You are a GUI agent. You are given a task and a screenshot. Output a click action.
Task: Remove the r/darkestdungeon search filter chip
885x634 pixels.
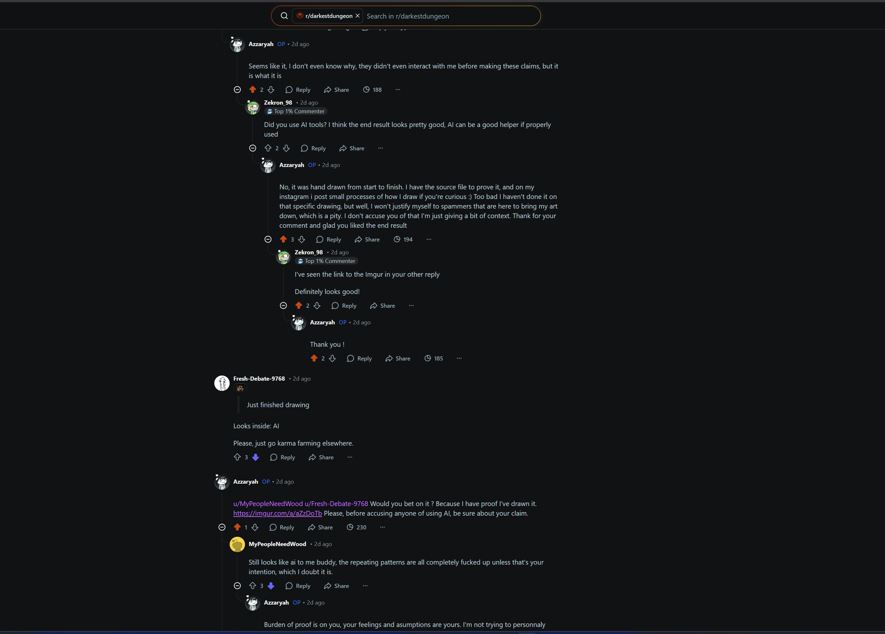[358, 16]
